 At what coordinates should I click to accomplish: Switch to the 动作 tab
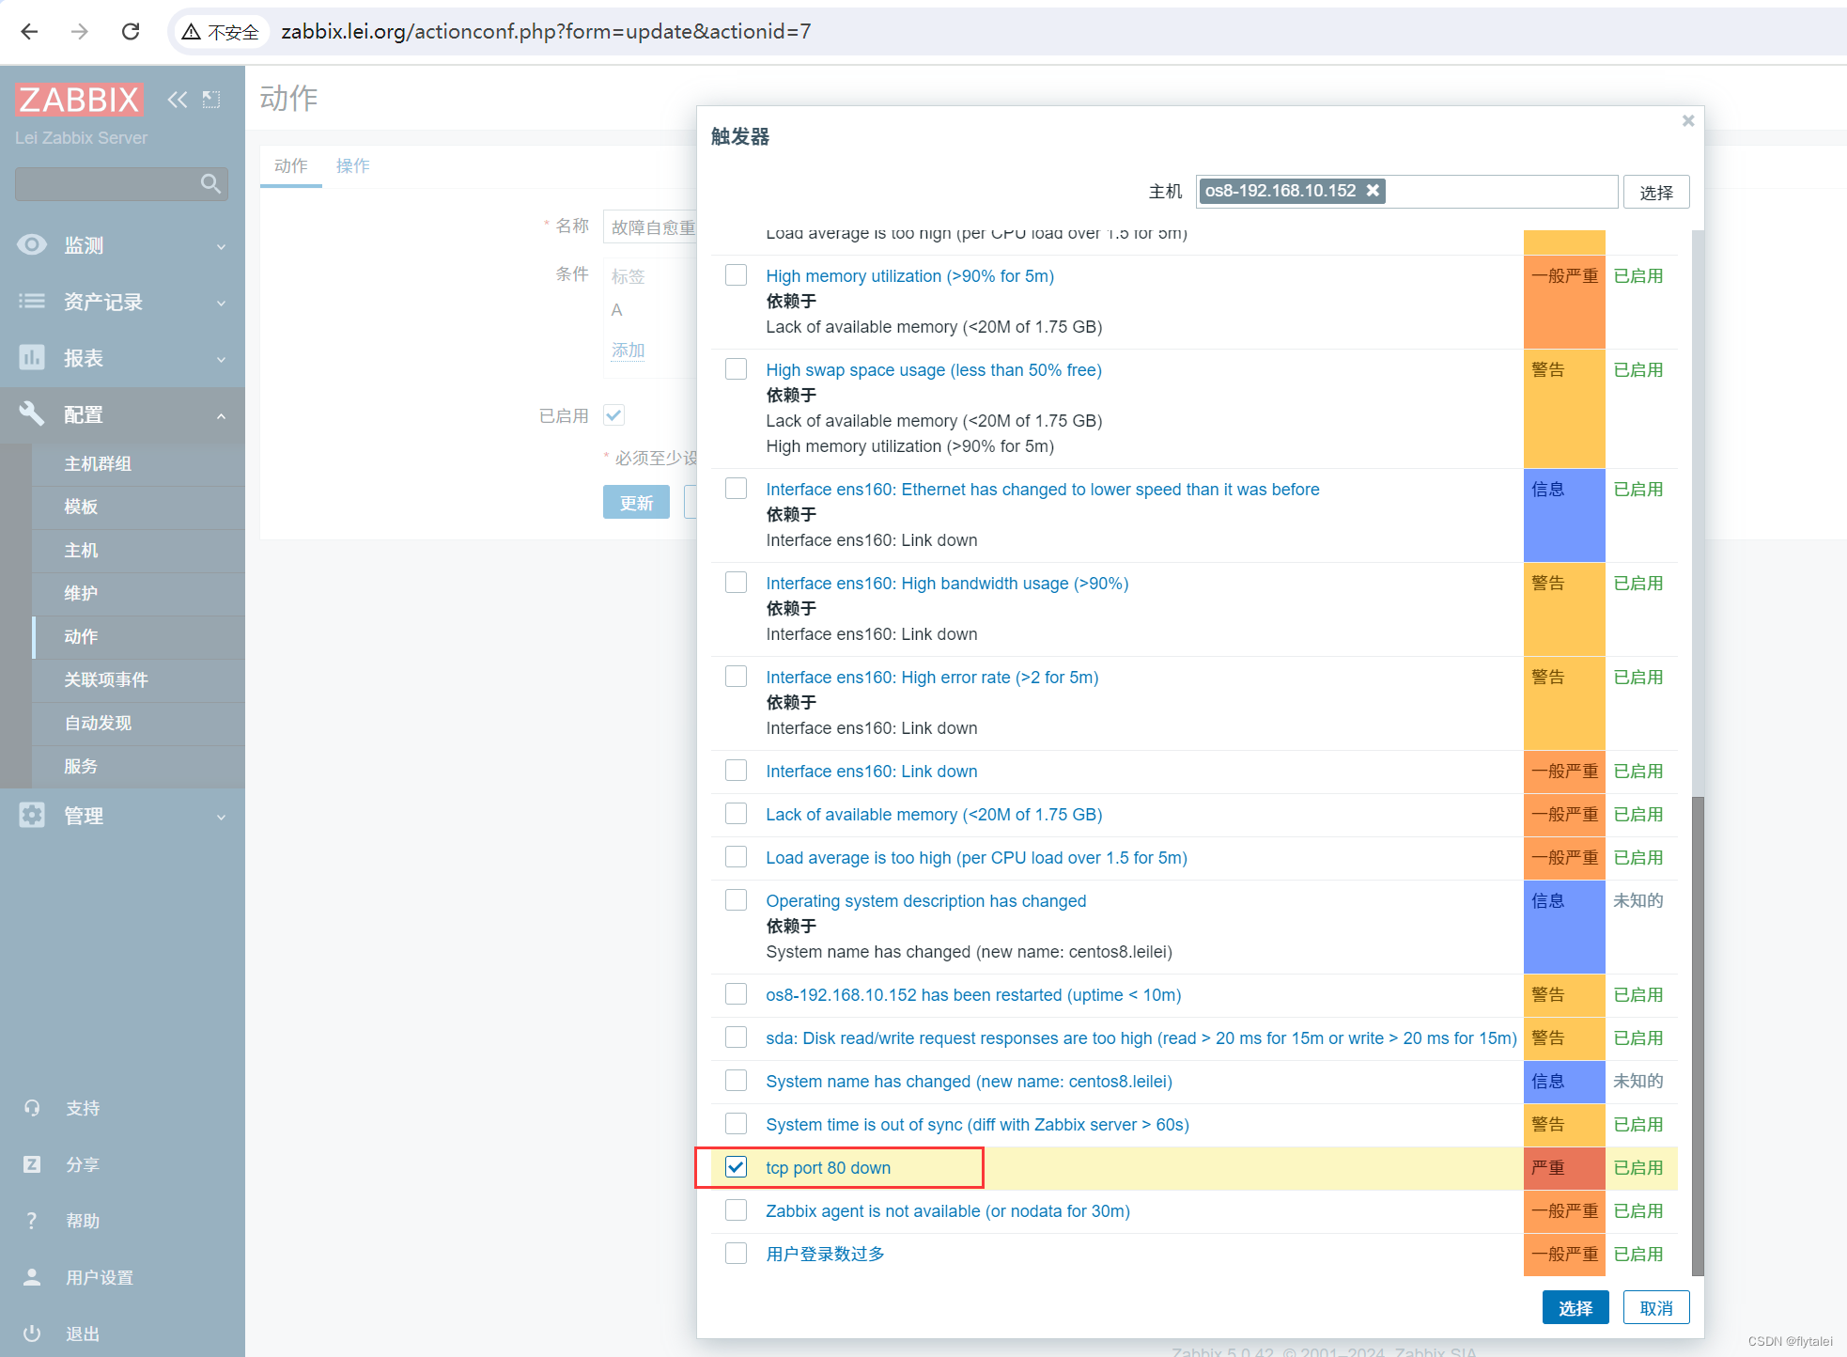click(x=291, y=166)
